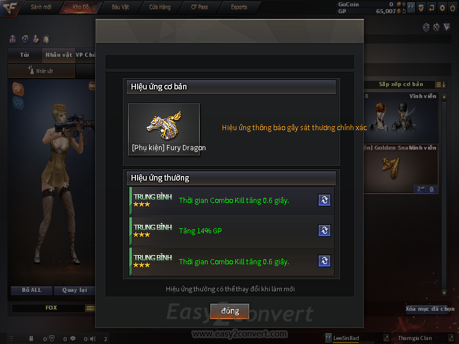
Task: Refresh the first Combo Kill effect row
Action: tap(324, 200)
